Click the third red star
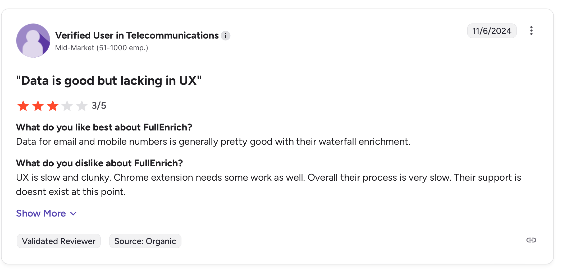The width and height of the screenshot is (567, 272). point(53,106)
